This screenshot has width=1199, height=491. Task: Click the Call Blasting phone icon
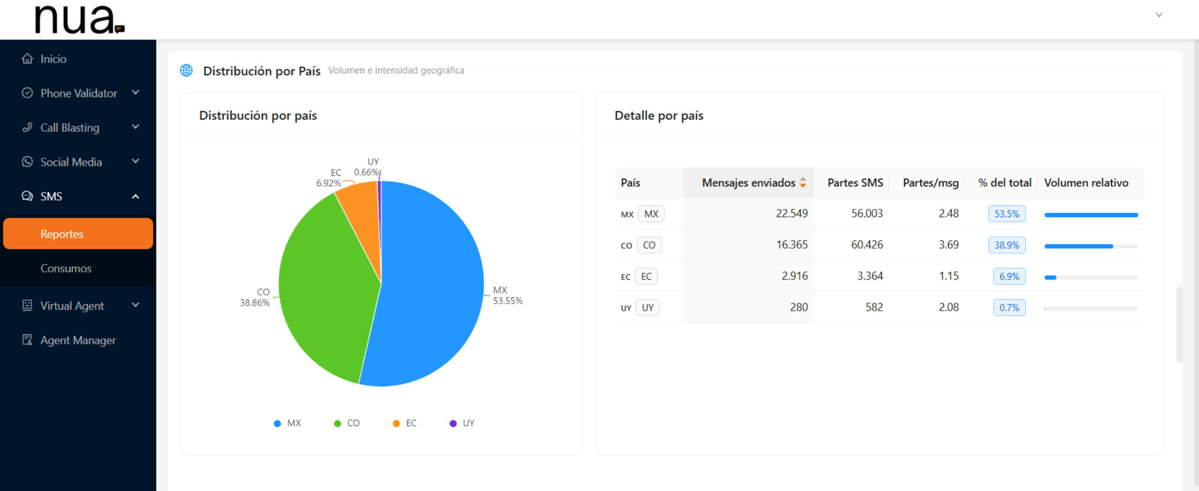[x=27, y=127]
